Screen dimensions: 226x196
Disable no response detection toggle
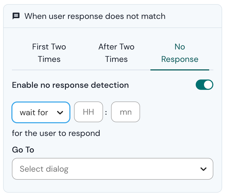(x=204, y=85)
